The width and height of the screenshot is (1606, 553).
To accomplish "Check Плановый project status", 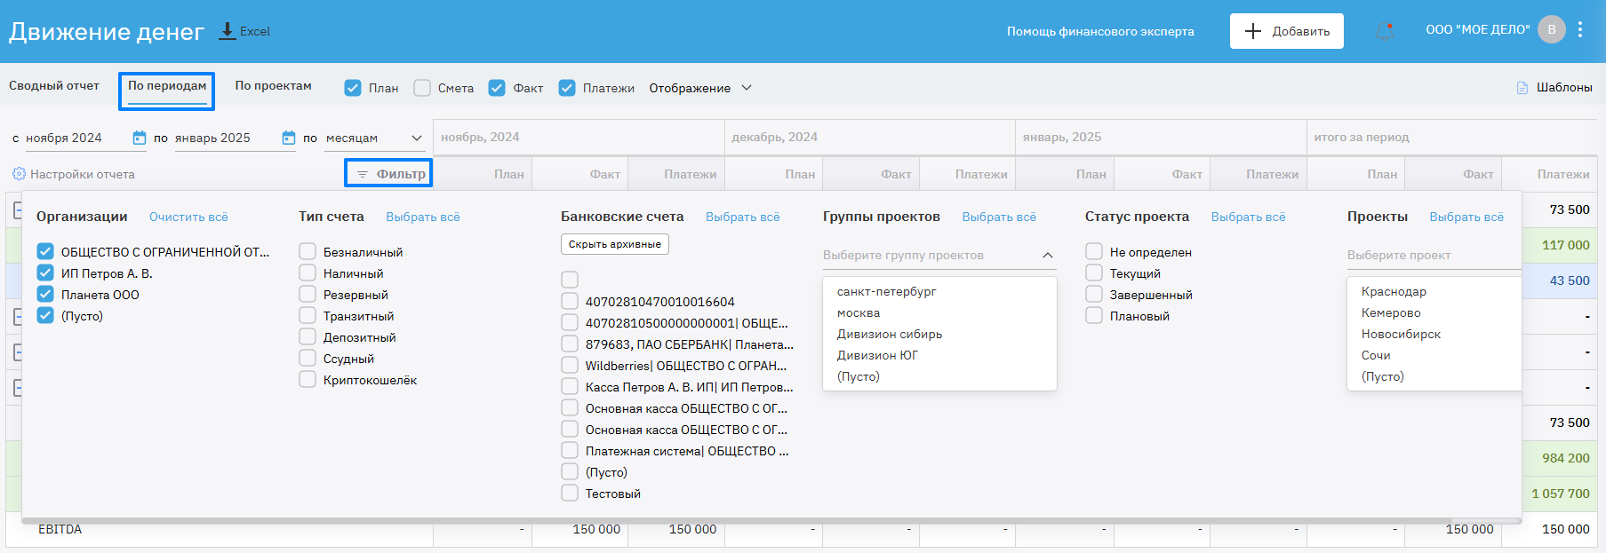I will (x=1094, y=315).
